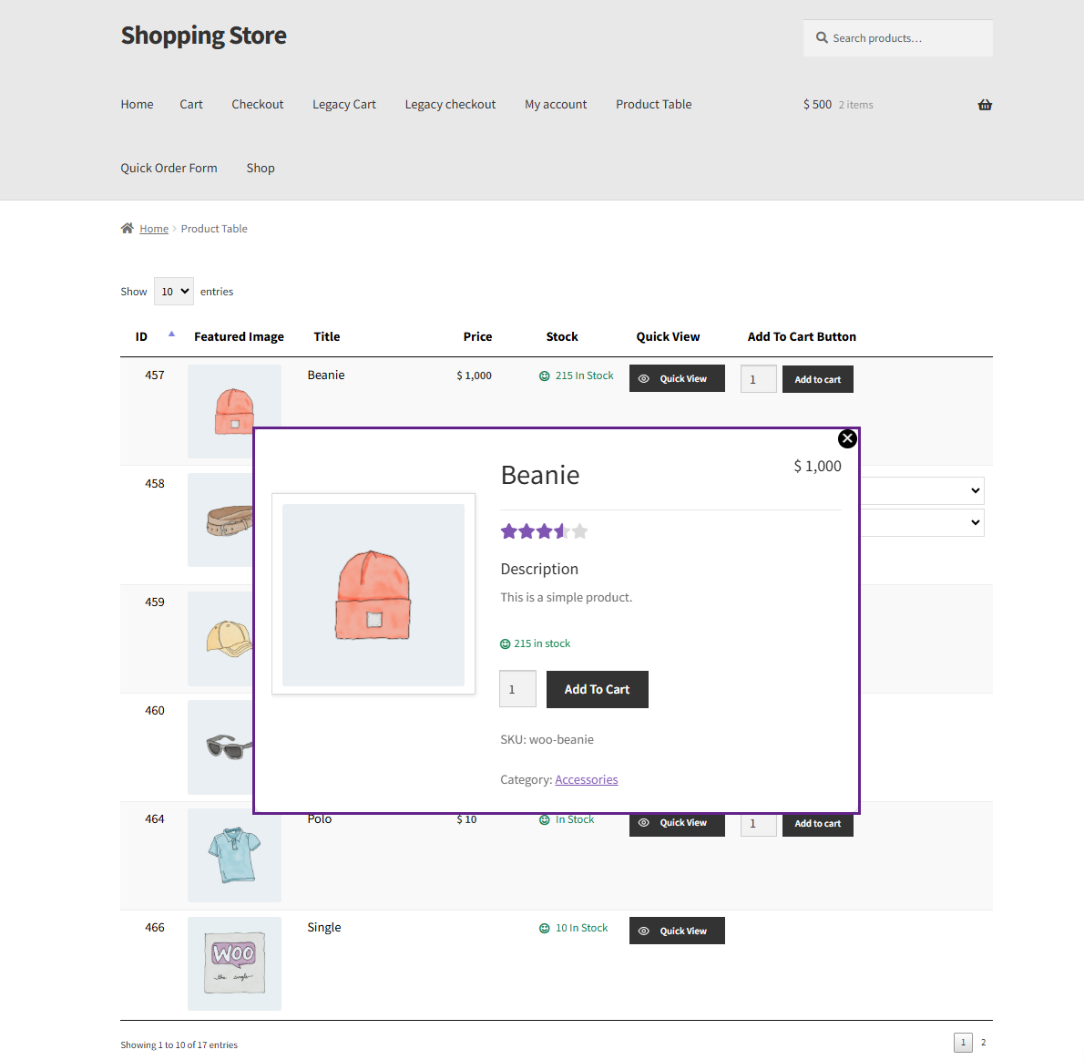Click the smiley icon next to 215 in stock inside popup

tap(505, 643)
